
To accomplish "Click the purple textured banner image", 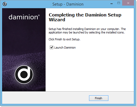I will click(x=24, y=50).
